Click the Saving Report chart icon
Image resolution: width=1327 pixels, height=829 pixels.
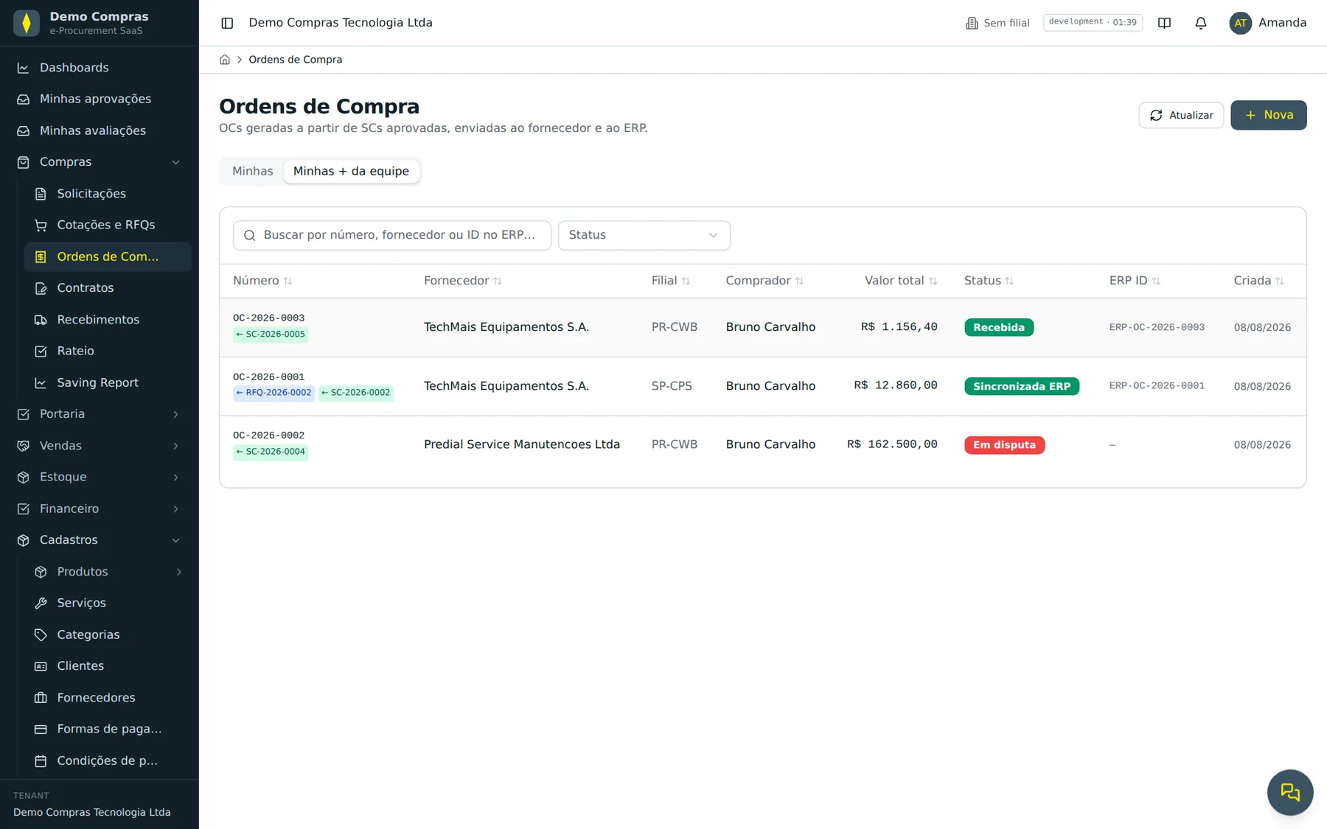click(x=41, y=382)
